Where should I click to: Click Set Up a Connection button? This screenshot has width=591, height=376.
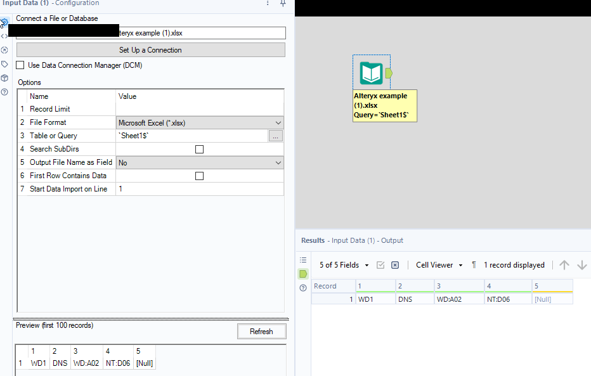click(x=151, y=49)
